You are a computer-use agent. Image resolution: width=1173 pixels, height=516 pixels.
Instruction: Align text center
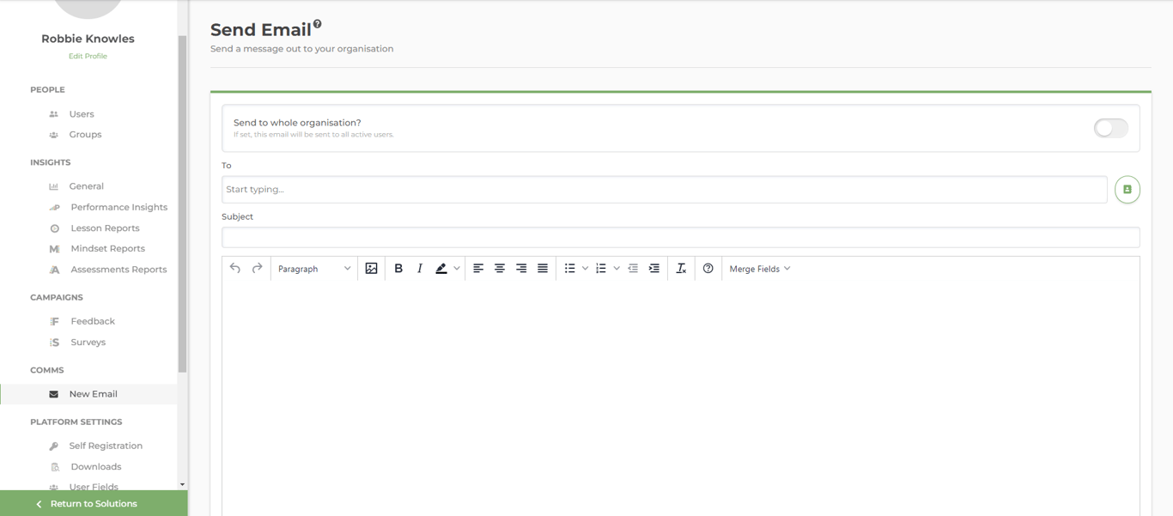(500, 269)
